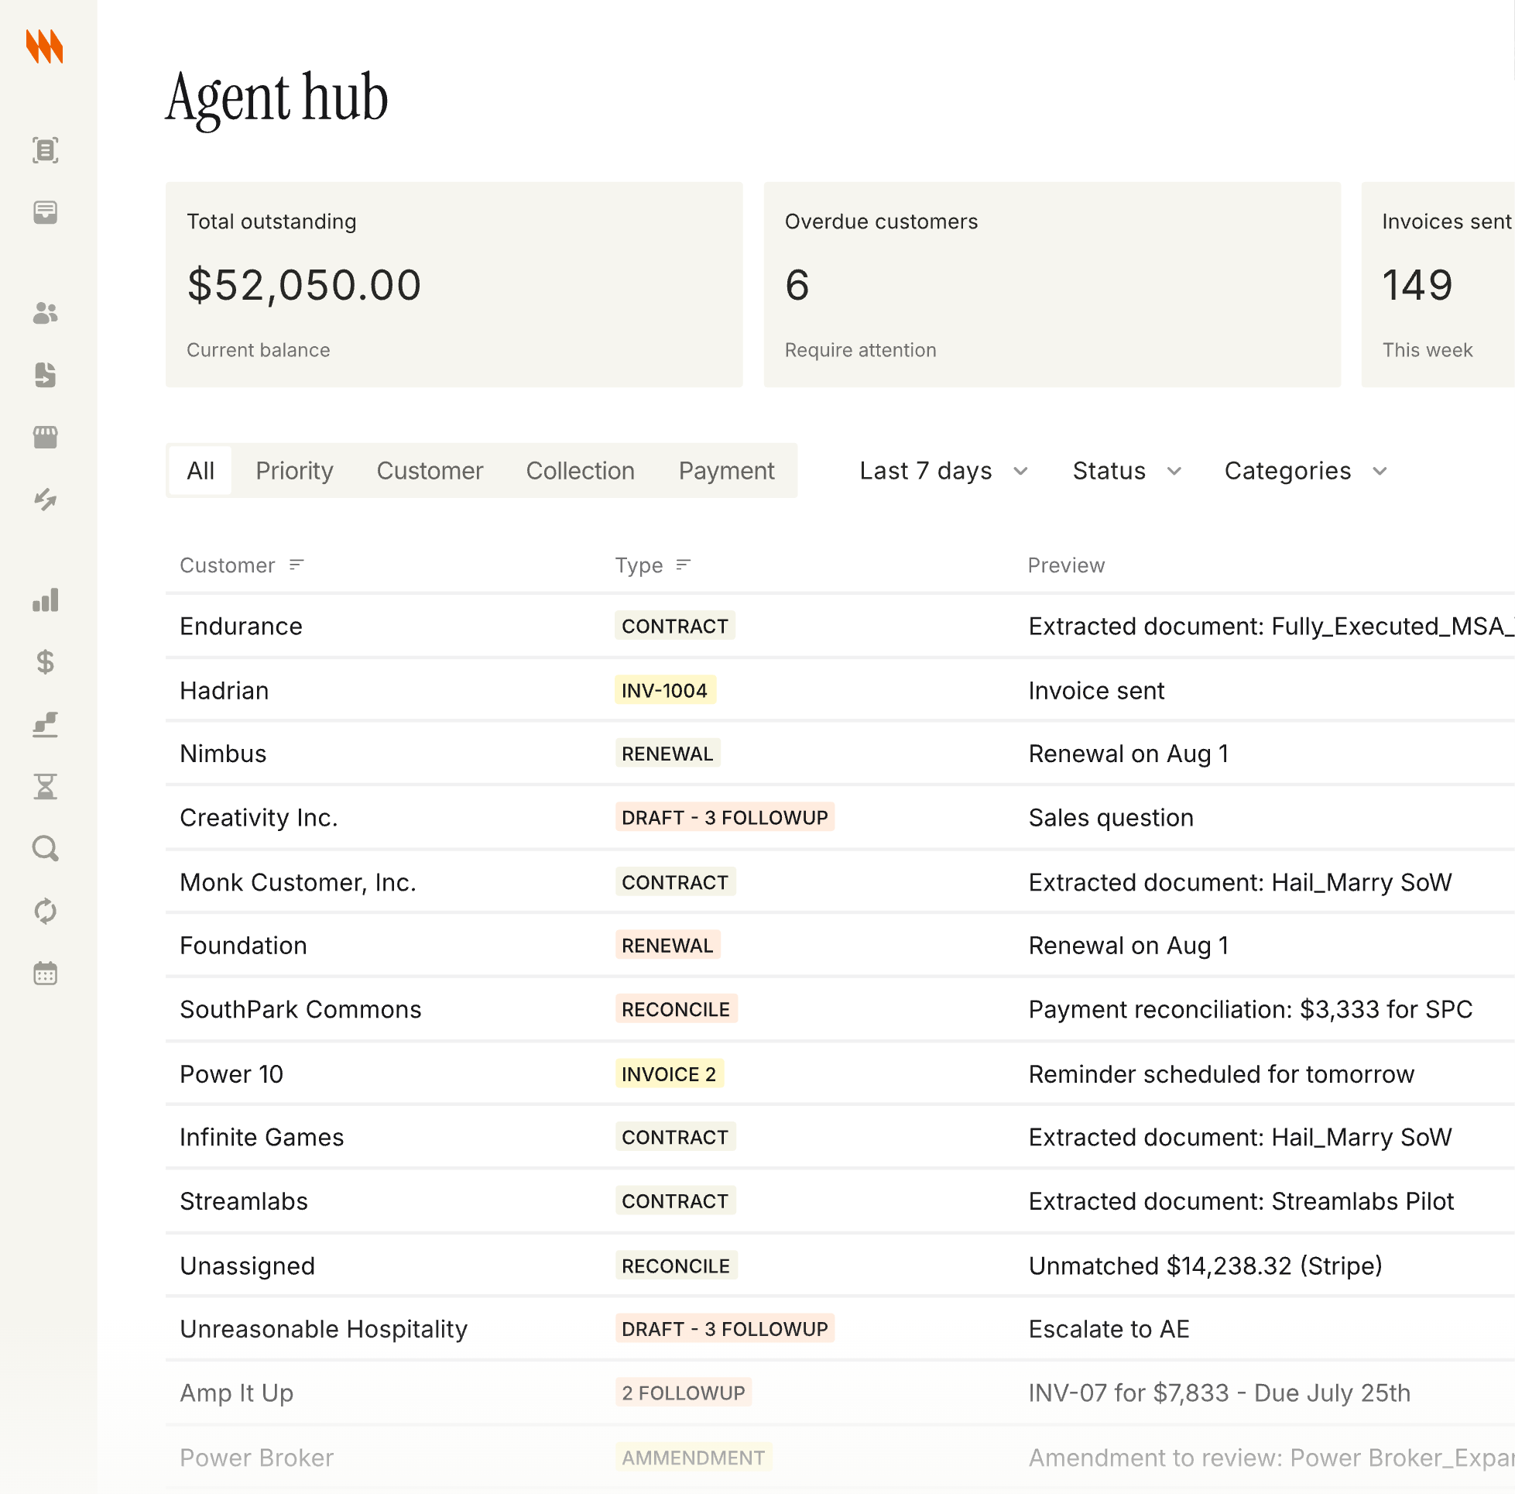Open the Power 10 customer row

coord(840,1074)
